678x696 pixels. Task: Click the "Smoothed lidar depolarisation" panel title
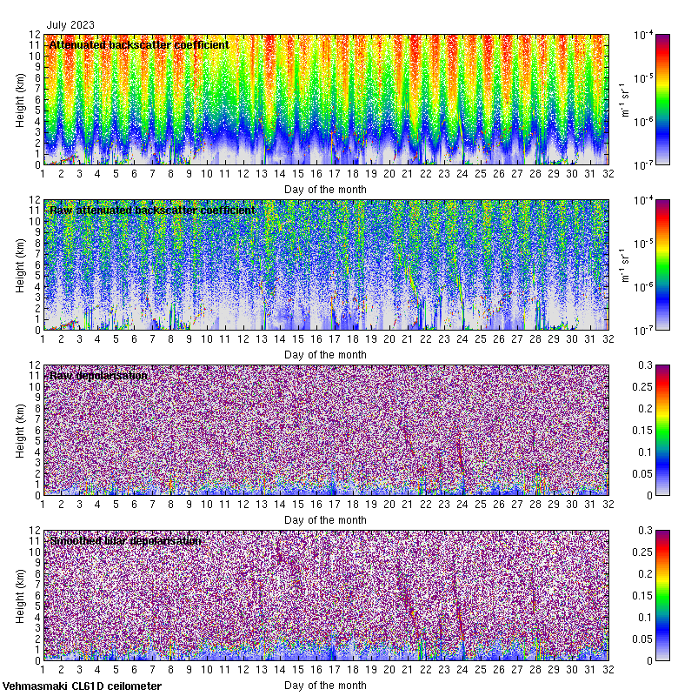pyautogui.click(x=125, y=540)
